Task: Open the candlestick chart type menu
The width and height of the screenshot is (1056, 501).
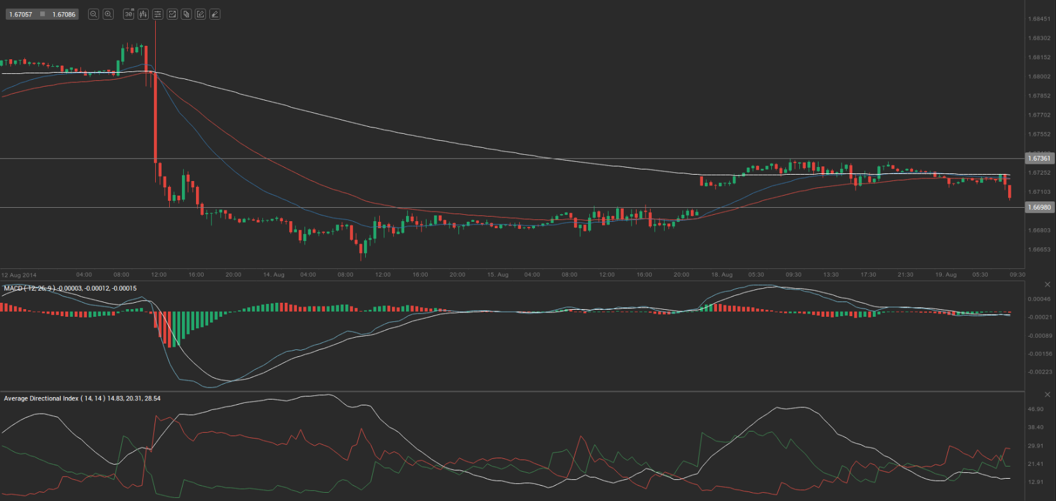Action: click(x=143, y=14)
